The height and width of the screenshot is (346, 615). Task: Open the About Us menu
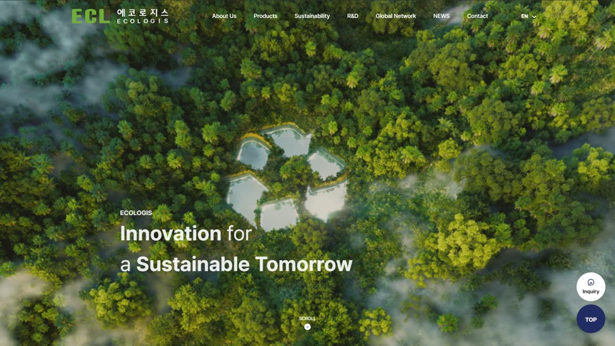224,16
